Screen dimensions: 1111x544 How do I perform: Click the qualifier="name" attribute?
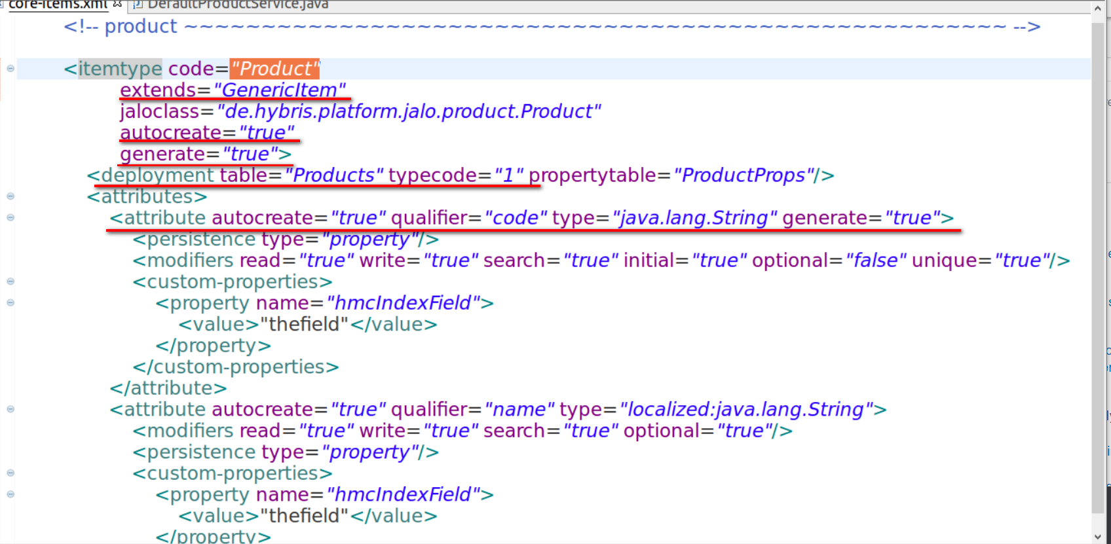point(473,410)
